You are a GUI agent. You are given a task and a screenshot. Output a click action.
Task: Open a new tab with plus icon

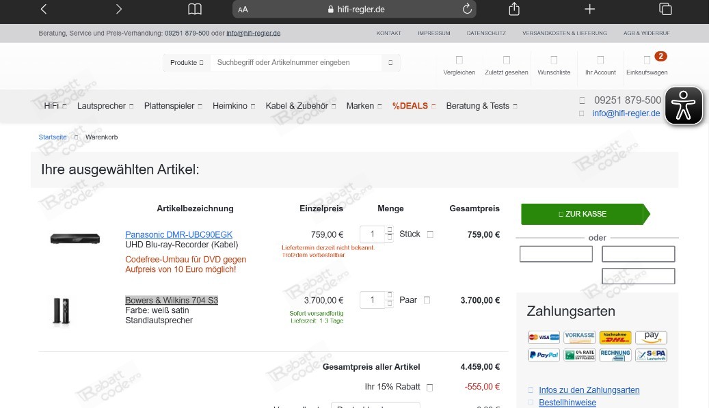point(589,9)
